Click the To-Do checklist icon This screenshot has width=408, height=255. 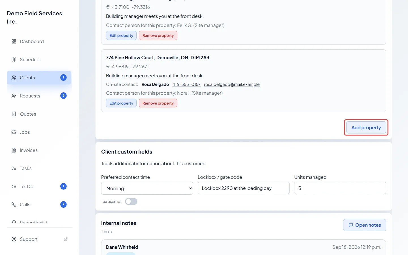pos(14,186)
